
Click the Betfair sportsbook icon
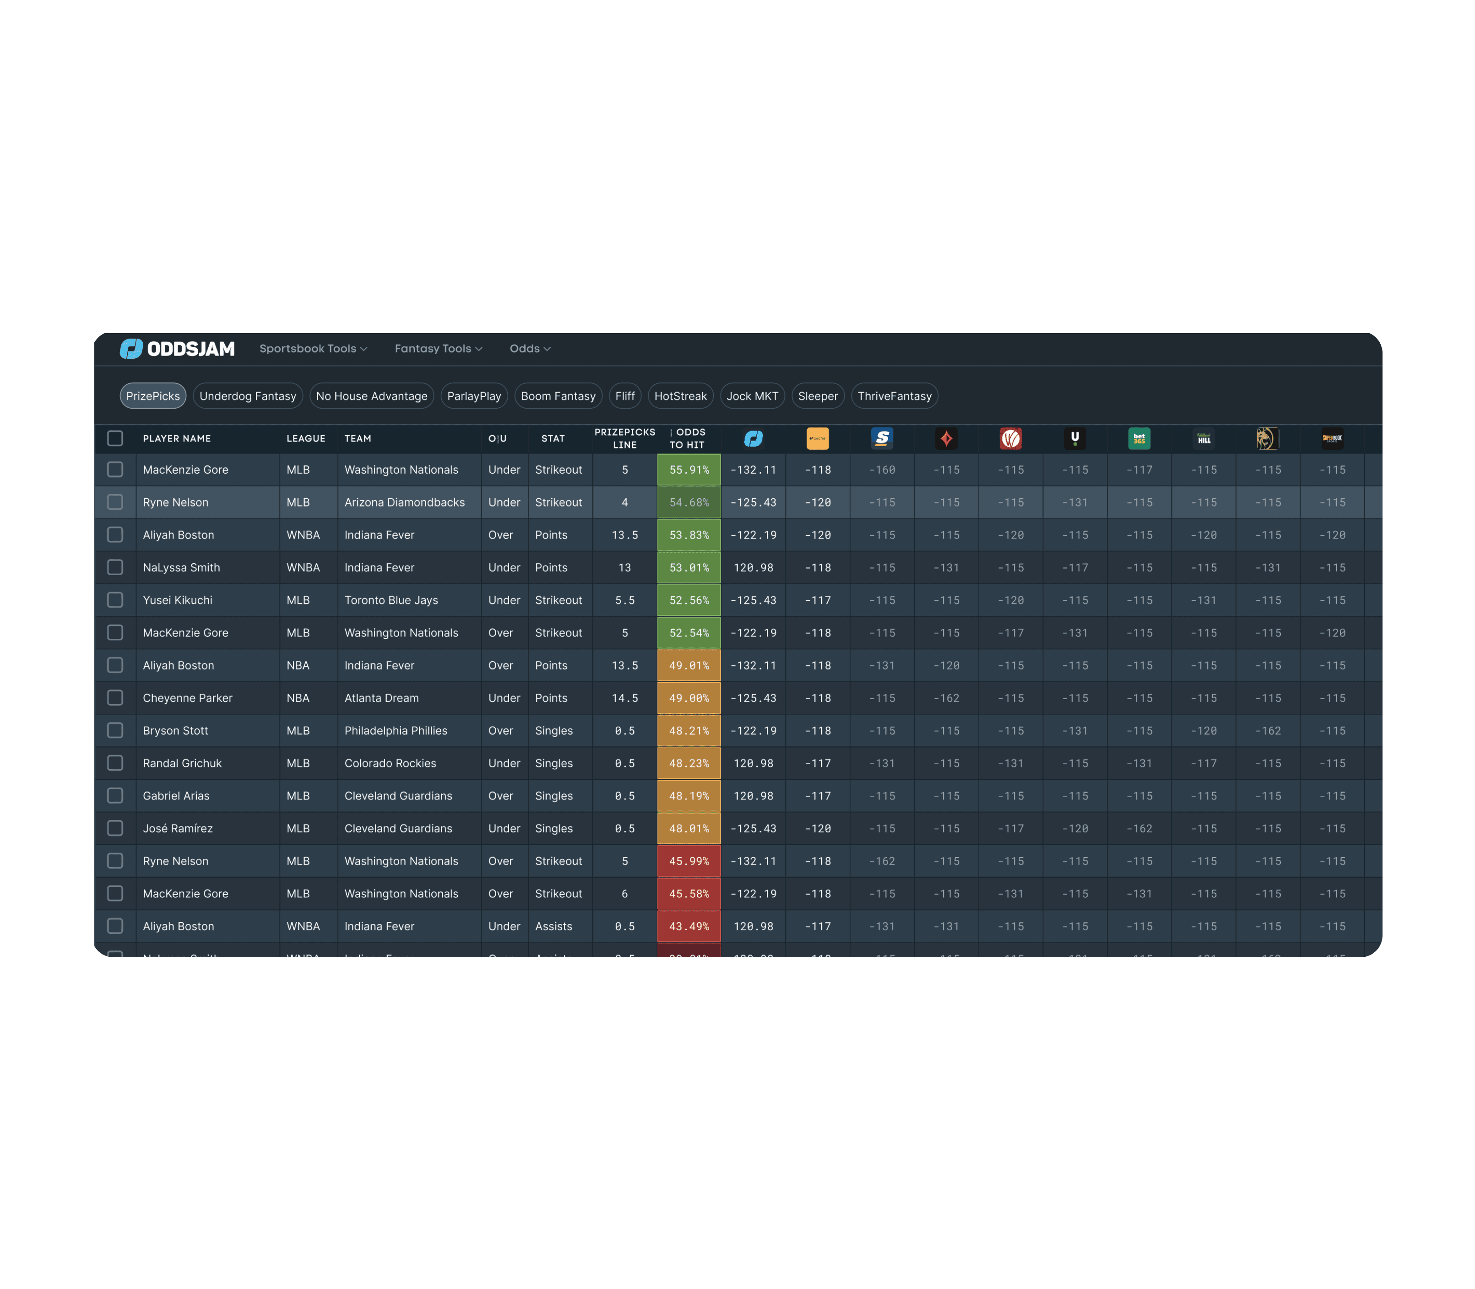(x=817, y=439)
